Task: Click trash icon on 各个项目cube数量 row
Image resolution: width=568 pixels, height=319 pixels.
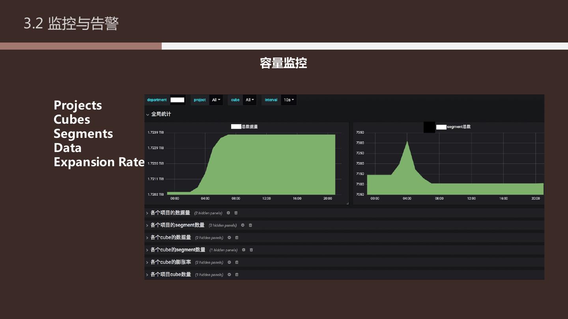Action: click(237, 274)
